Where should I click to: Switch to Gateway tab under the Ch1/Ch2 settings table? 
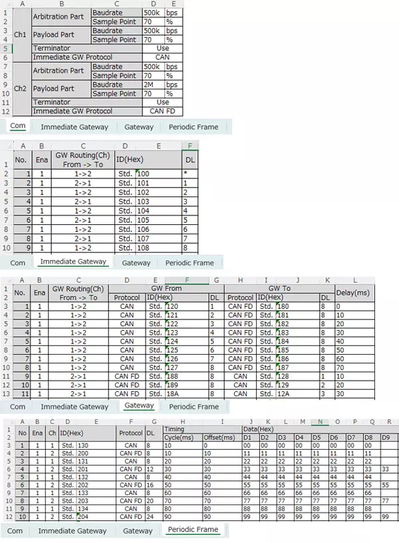tap(138, 126)
